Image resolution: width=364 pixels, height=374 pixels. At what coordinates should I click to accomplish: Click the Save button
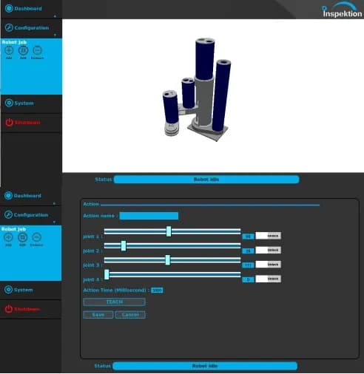pyautogui.click(x=98, y=315)
